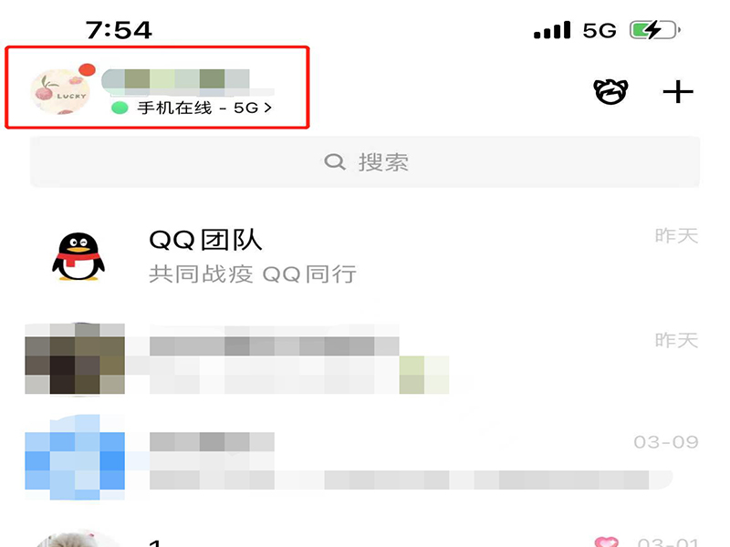Open the blurred blue-avatar chat from 03-09
This screenshot has height=547, width=730.
[x=364, y=458]
